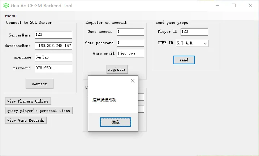Image resolution: width=259 pixels, height=156 pixels.
Task: Click View Players Online button
Action: pyautogui.click(x=28, y=101)
